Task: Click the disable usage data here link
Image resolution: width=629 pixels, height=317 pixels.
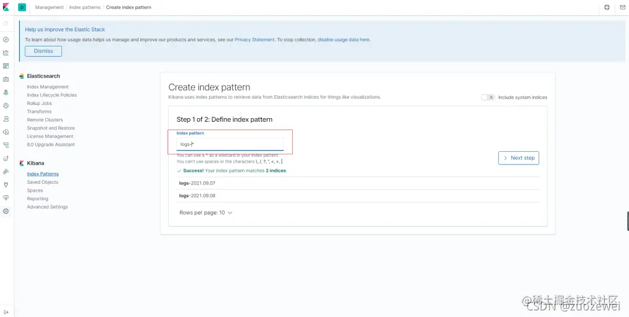Action: (x=344, y=40)
